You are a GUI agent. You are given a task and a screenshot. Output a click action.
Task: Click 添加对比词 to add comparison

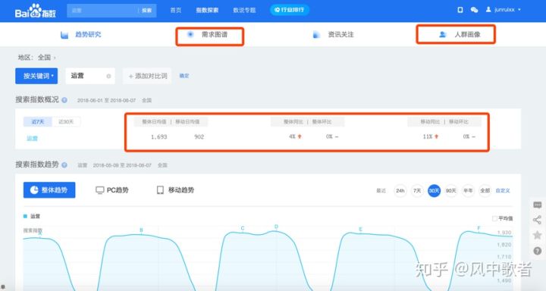[147, 76]
